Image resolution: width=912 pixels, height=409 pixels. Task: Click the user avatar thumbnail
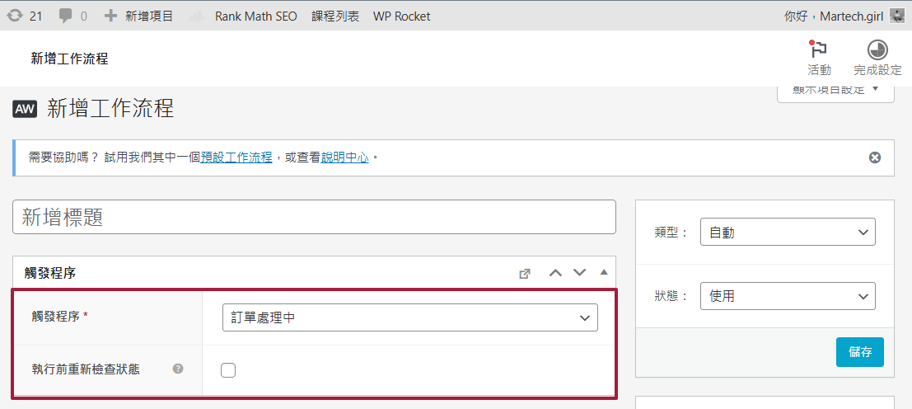[x=897, y=16]
